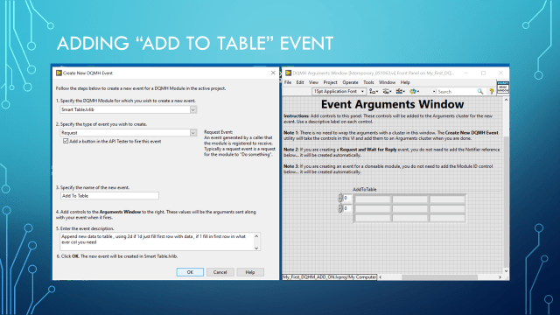Open the Edit menu
The width and height of the screenshot is (560, 315).
click(300, 82)
